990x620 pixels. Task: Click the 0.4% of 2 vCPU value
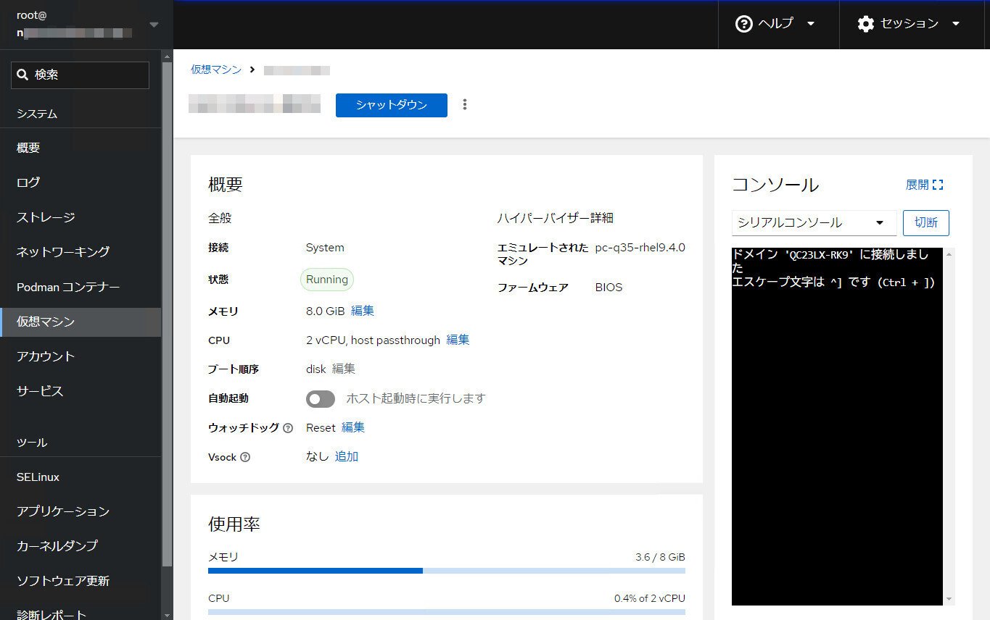(x=650, y=598)
